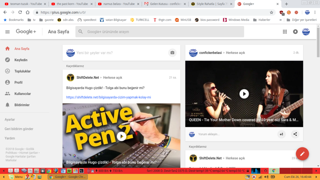Image resolution: width=320 pixels, height=180 pixels.
Task: Click the 'Yeni bir şeyler var mı?' post field
Action: tap(122, 53)
